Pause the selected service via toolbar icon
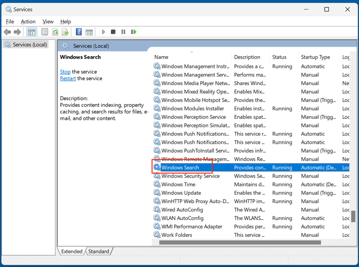This screenshot has width=359, height=267. [123, 32]
